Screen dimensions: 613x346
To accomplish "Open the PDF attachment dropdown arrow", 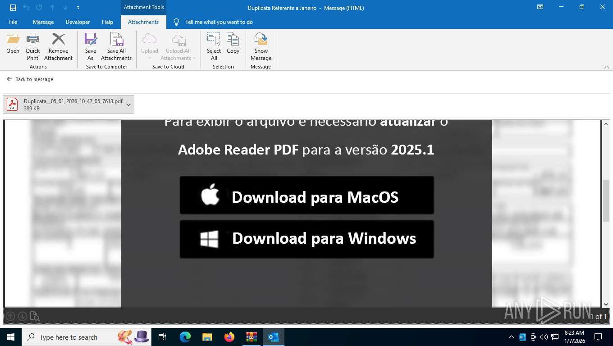I will [x=128, y=105].
